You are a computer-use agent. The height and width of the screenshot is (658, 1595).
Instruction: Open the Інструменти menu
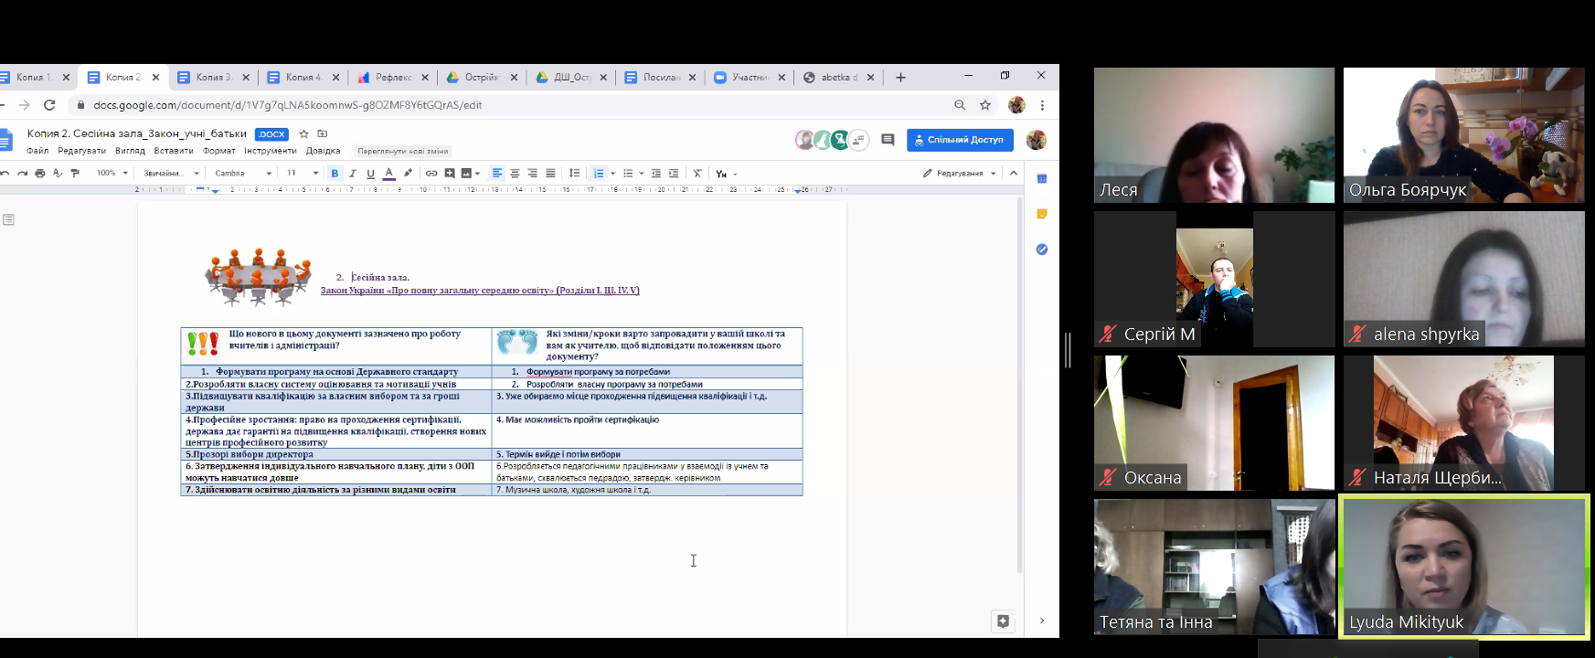271,151
